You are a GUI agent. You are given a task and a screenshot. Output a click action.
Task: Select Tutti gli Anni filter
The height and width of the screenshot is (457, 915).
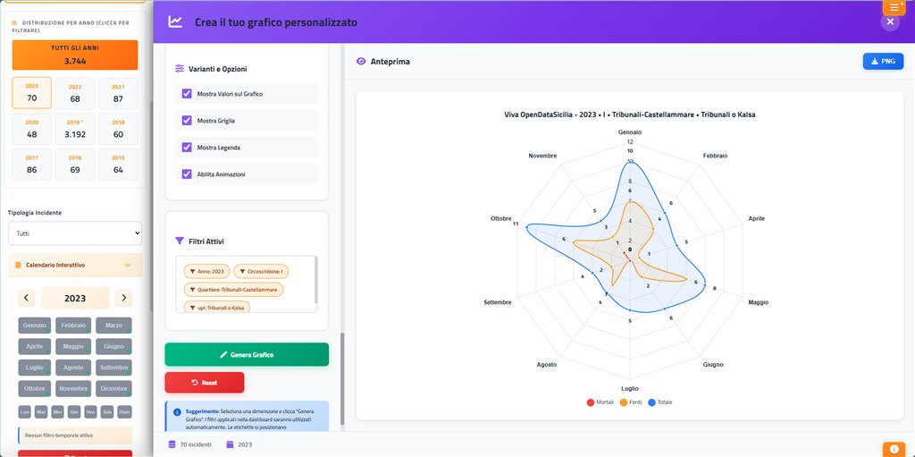[x=75, y=55]
